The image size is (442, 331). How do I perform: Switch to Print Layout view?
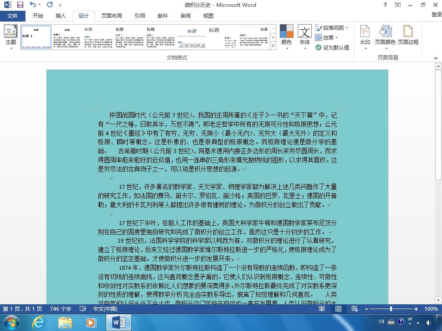(x=338, y=309)
